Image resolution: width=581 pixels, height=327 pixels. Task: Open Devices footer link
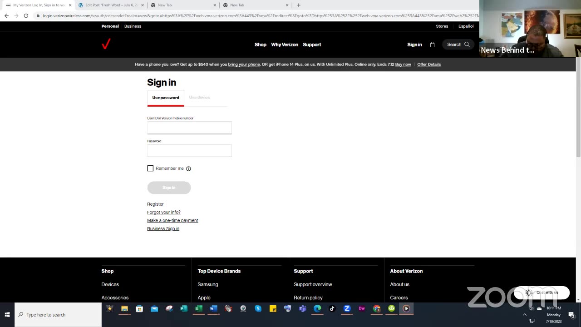(x=110, y=284)
